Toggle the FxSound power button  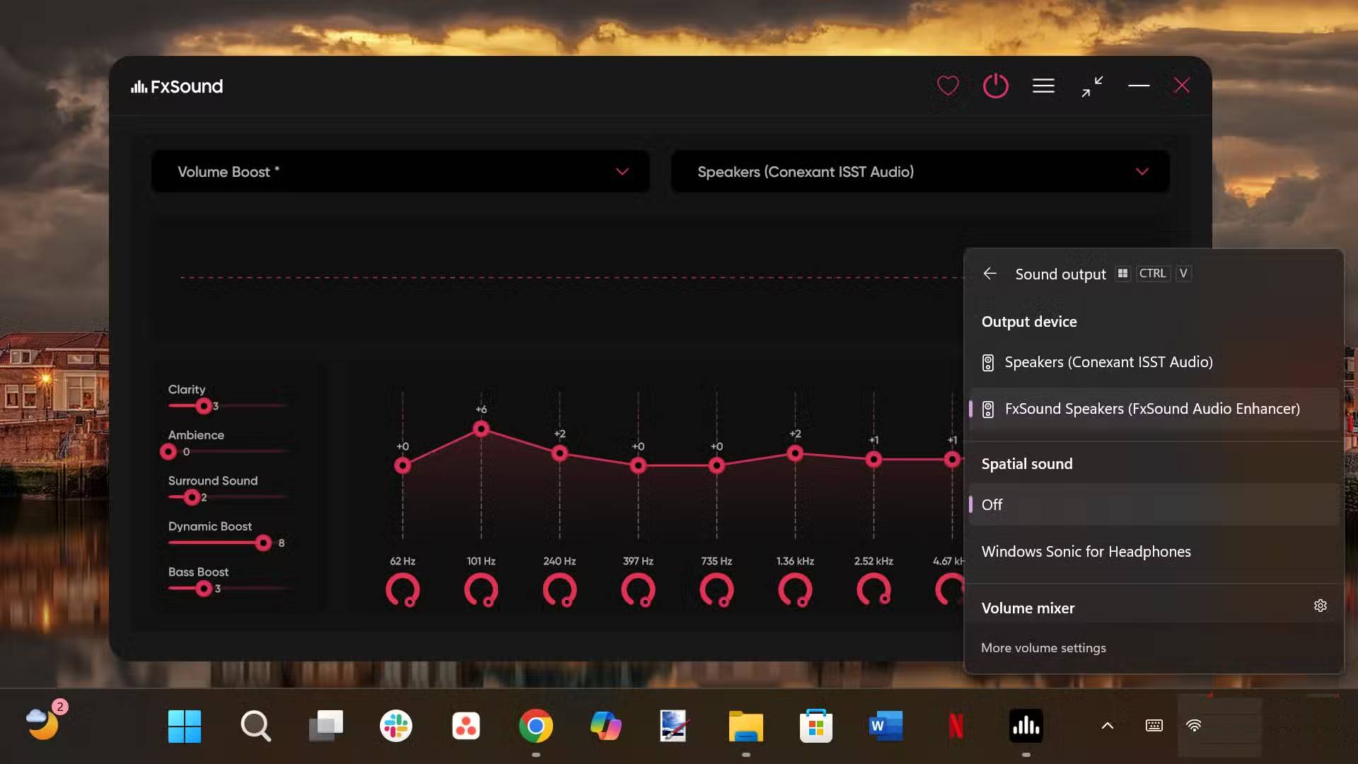coord(995,86)
